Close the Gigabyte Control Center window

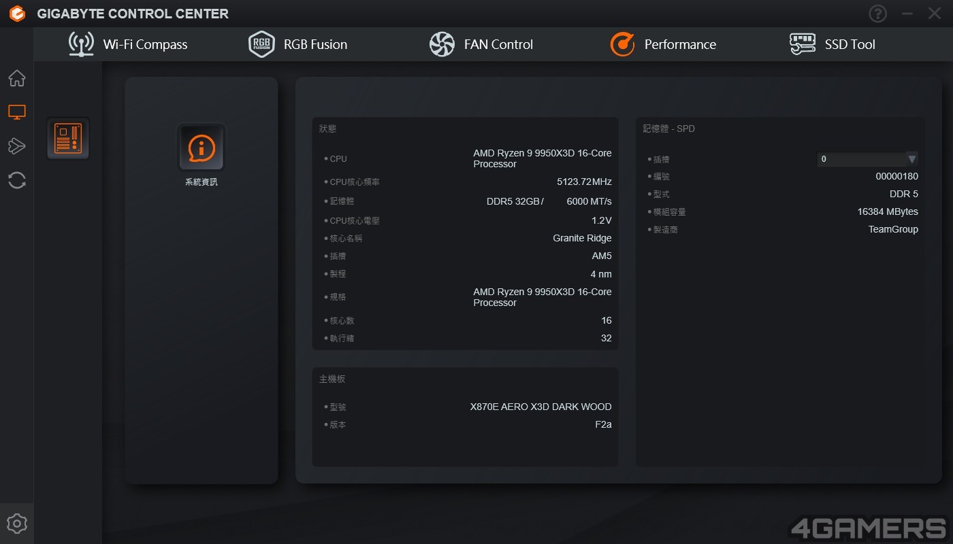point(935,14)
